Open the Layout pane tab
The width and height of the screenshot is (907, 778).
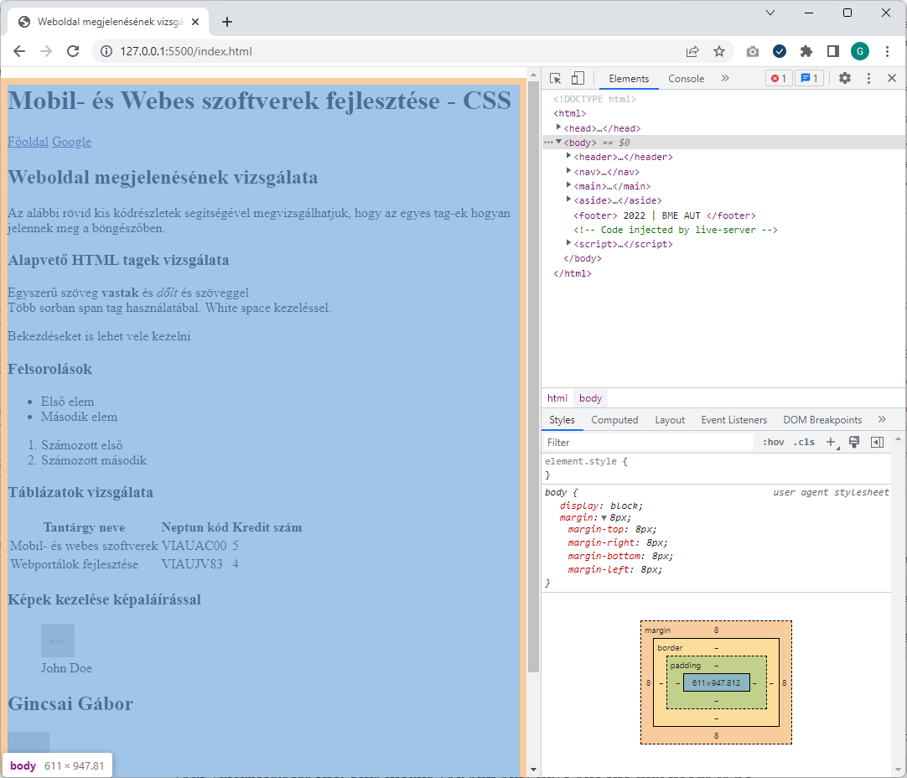point(670,420)
